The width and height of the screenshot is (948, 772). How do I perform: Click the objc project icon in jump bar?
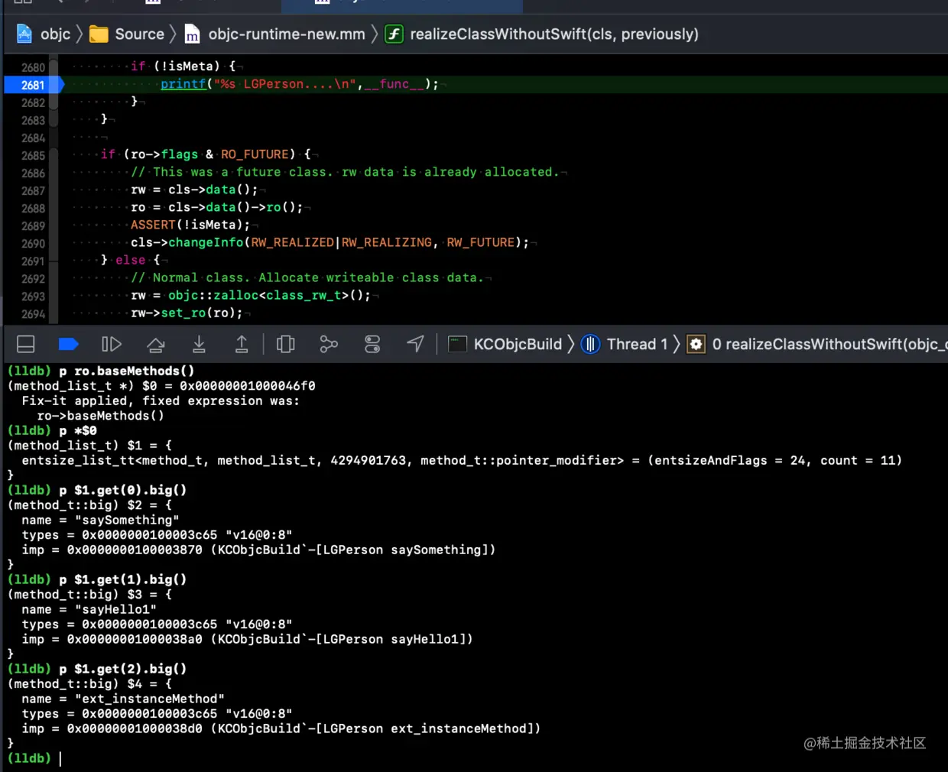pos(24,34)
